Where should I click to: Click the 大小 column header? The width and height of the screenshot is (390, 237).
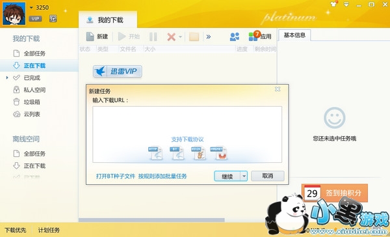click(x=149, y=49)
